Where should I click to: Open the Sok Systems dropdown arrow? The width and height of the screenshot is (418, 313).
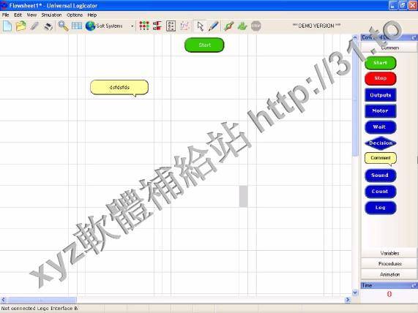pos(132,26)
